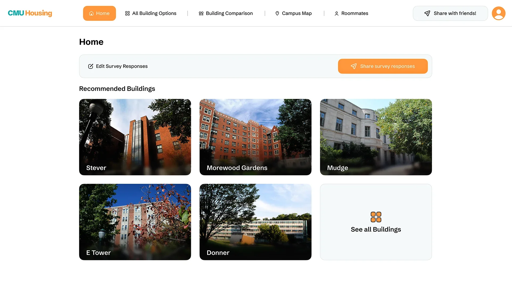The width and height of the screenshot is (512, 288).
Task: Select the Mudge building thumbnail
Action: coord(376,137)
